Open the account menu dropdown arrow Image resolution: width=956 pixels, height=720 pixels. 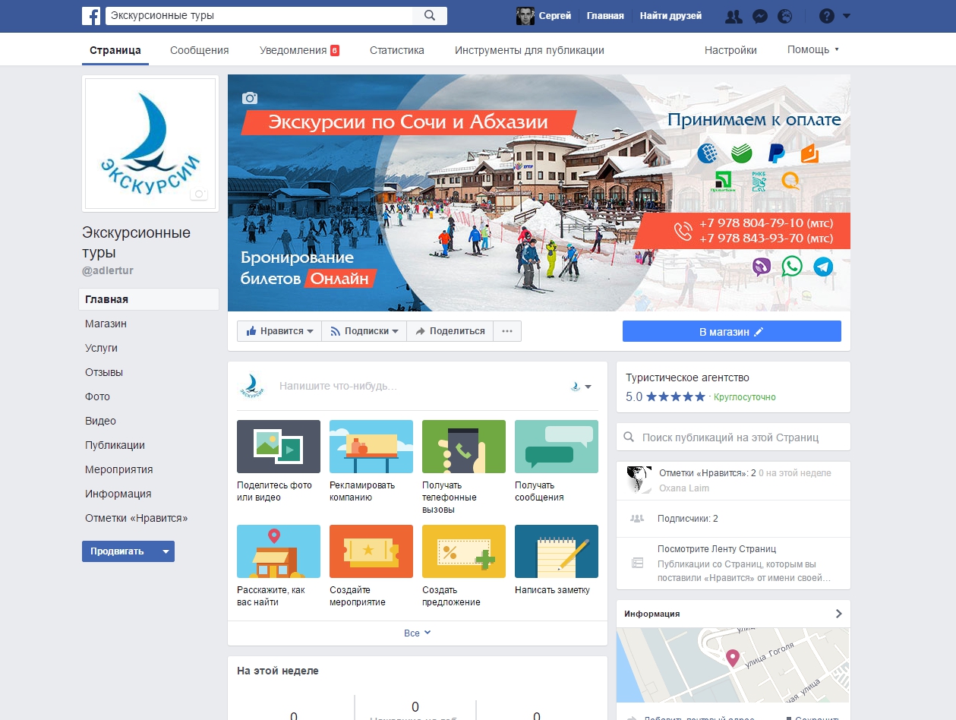pyautogui.click(x=847, y=16)
